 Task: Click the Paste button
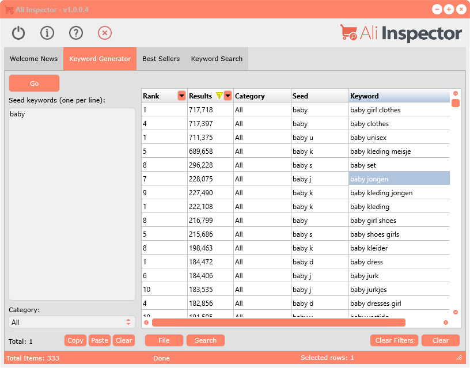(x=100, y=340)
